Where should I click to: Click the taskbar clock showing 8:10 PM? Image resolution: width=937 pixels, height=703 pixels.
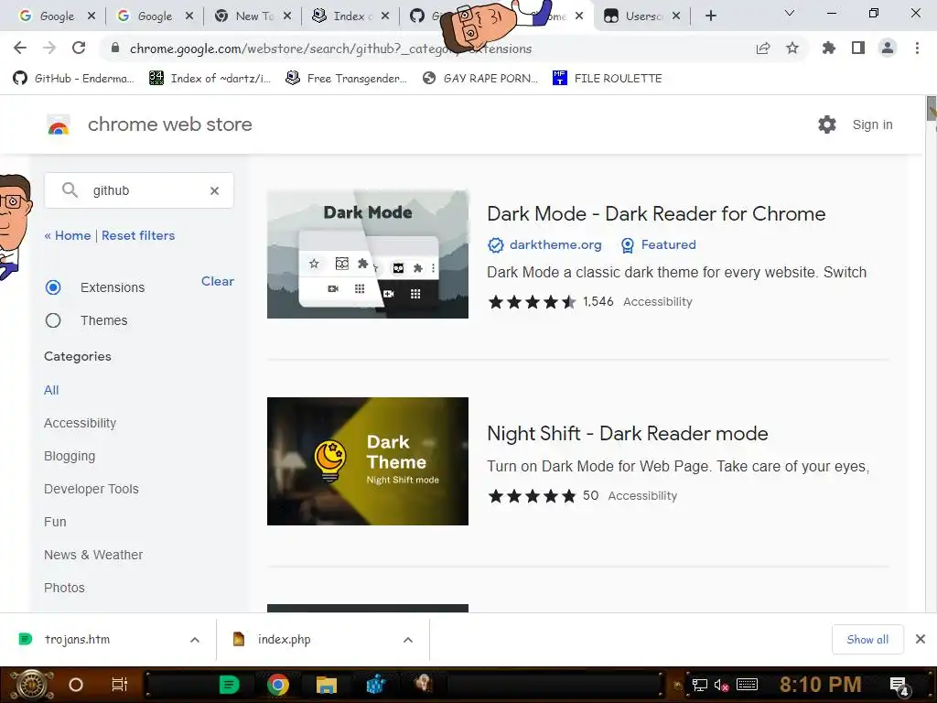pyautogui.click(x=820, y=685)
